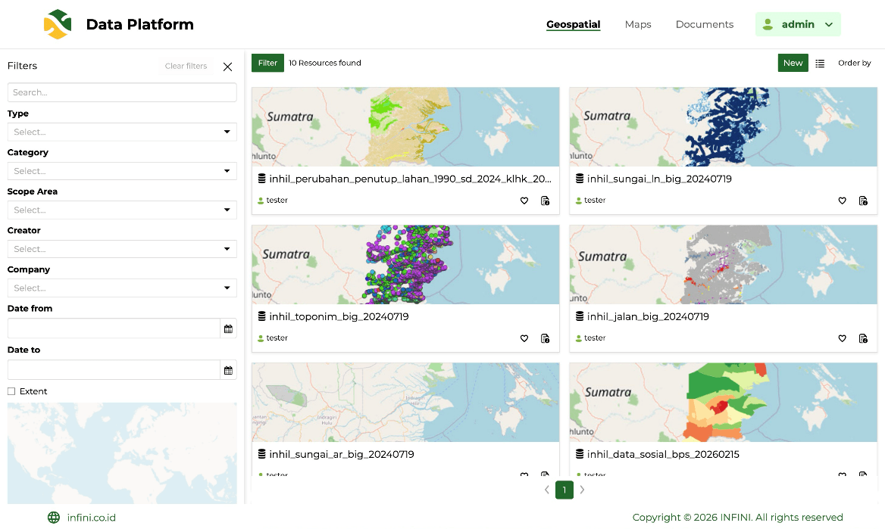The width and height of the screenshot is (885, 529).
Task: Open inhil_perubahan_penutup_lahan map thumbnail
Action: pos(405,127)
